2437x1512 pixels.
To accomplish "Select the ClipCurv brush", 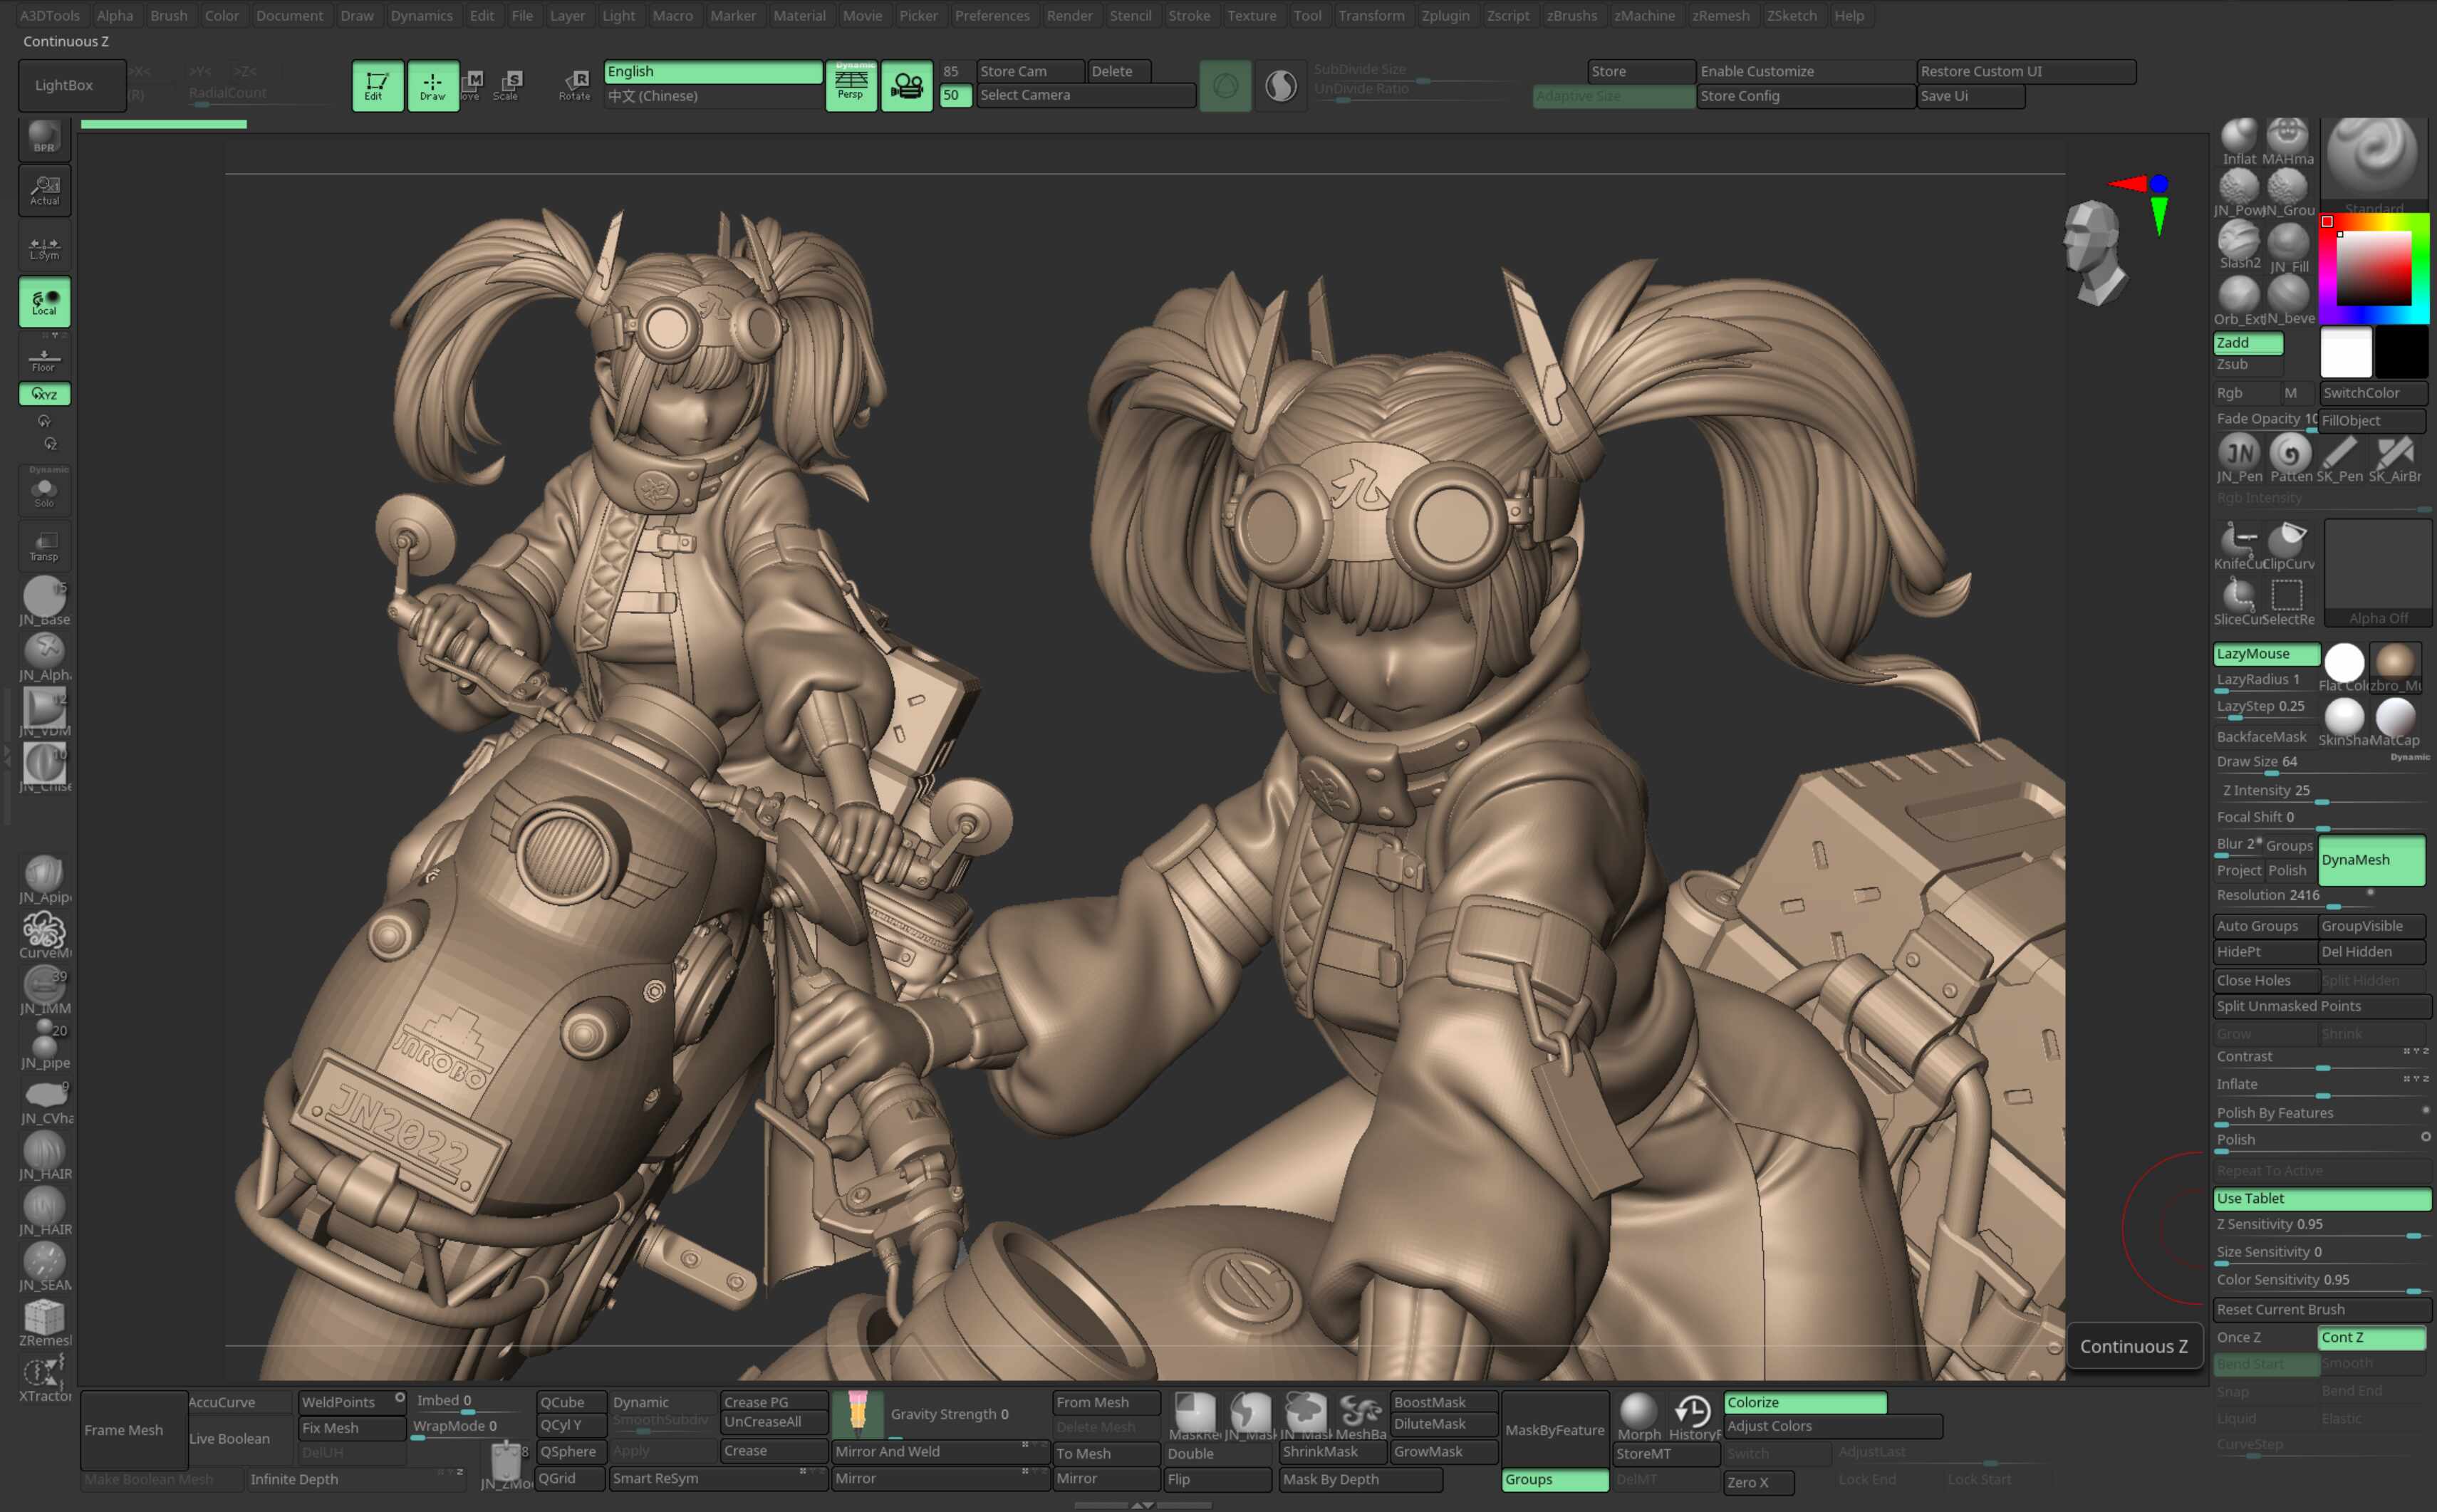I will click(2287, 547).
